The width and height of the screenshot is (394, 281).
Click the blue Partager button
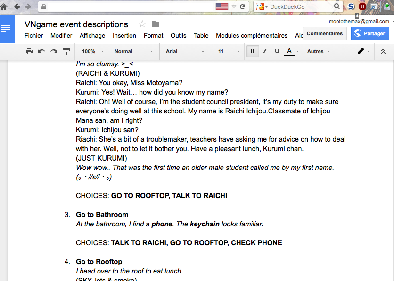pos(370,33)
